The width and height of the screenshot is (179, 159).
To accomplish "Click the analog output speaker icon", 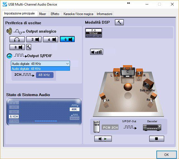I will click(x=9, y=31).
